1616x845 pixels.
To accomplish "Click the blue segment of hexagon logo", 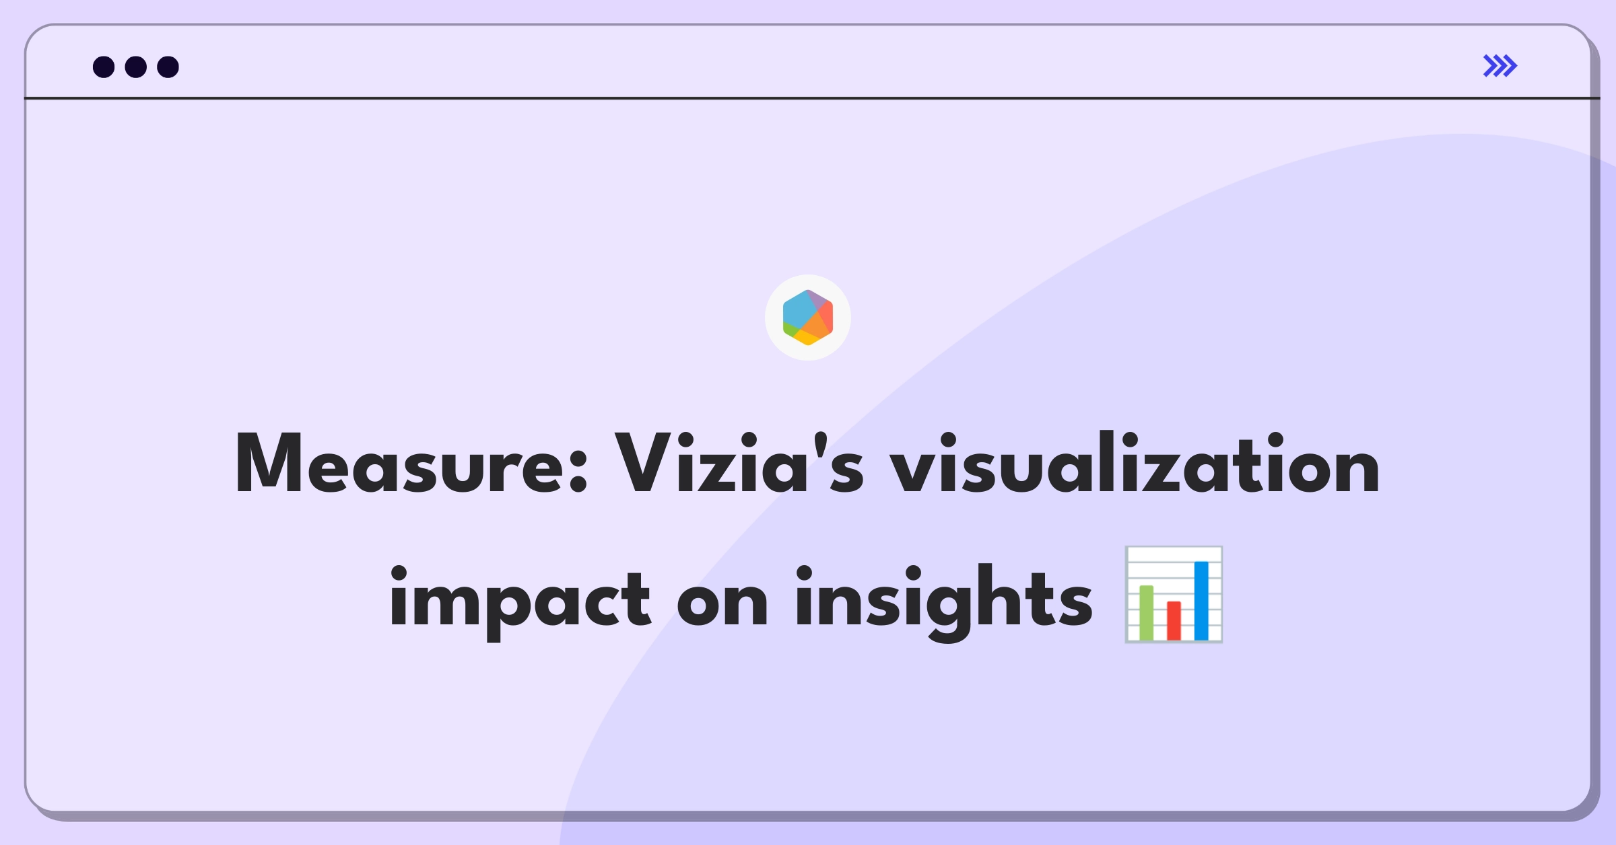I will [799, 311].
